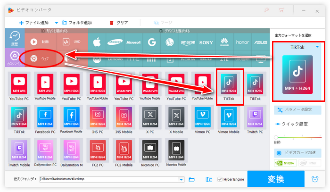Expand the TikTok output format dropdown arrow
Image resolution: width=330 pixels, height=192 pixels.
pyautogui.click(x=317, y=47)
